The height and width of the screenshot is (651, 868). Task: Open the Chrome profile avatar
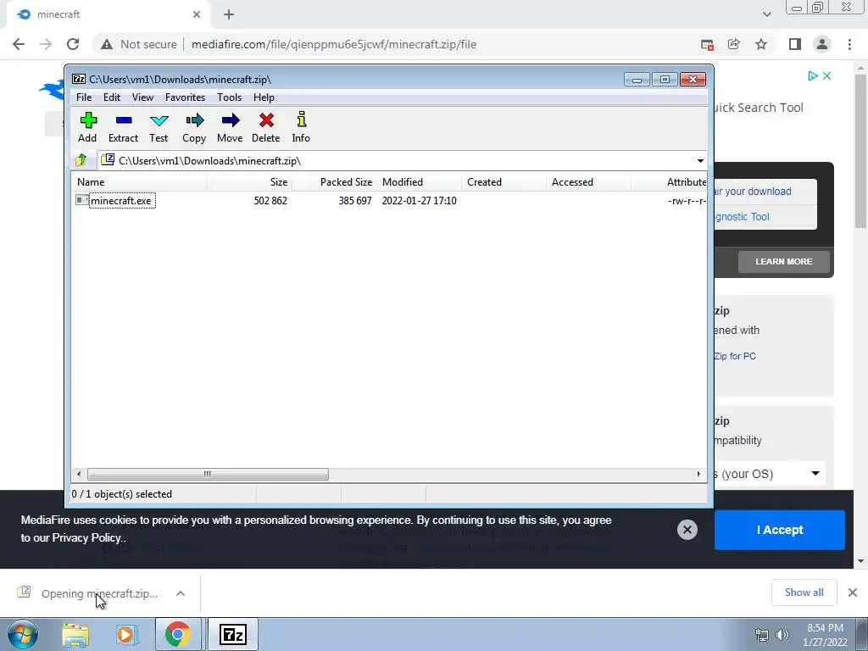click(822, 44)
